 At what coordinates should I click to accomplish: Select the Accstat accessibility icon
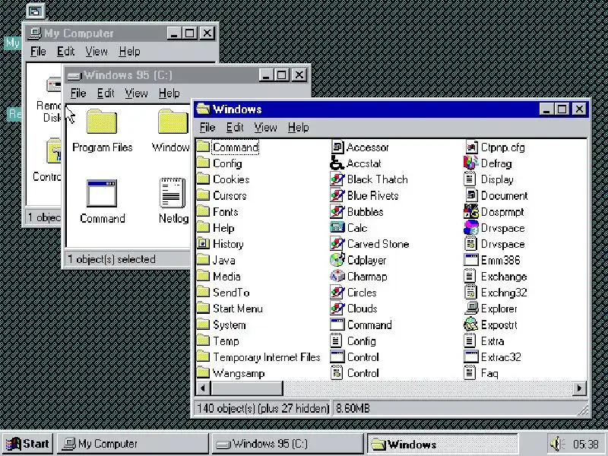click(337, 163)
